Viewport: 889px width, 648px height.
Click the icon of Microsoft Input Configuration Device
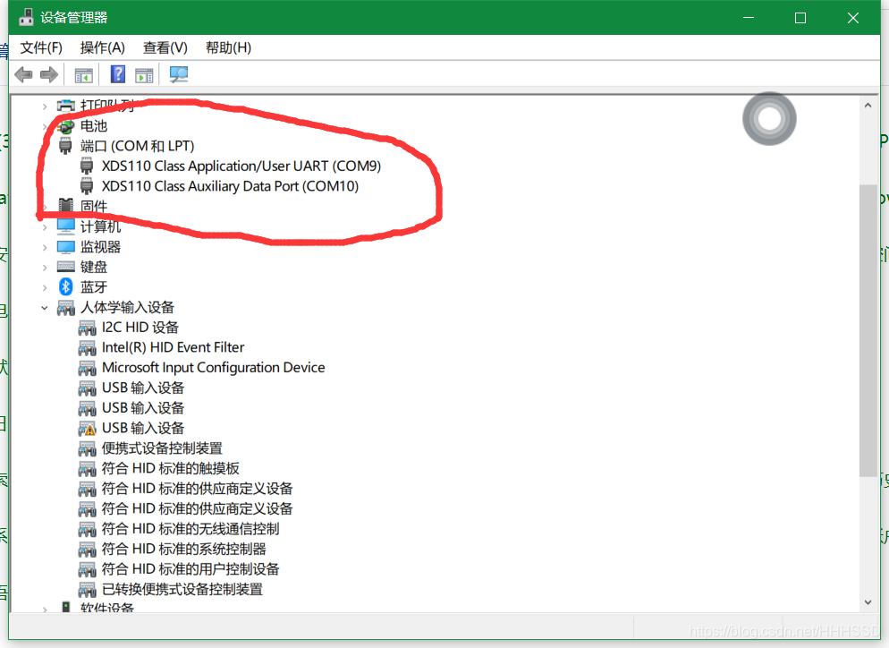[87, 368]
